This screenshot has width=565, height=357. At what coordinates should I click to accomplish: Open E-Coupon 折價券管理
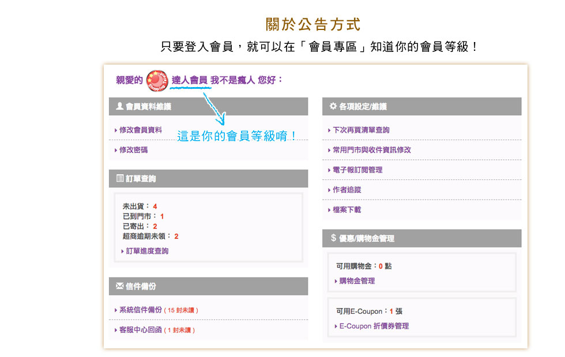point(374,326)
